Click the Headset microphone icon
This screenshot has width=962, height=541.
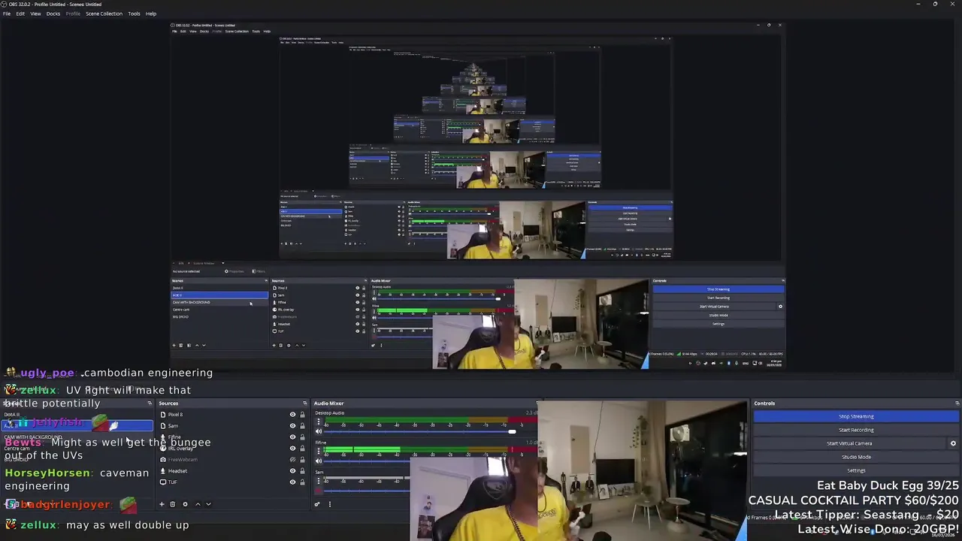[163, 471]
